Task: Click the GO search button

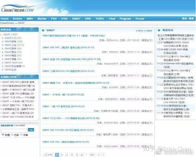Action: [31, 130]
